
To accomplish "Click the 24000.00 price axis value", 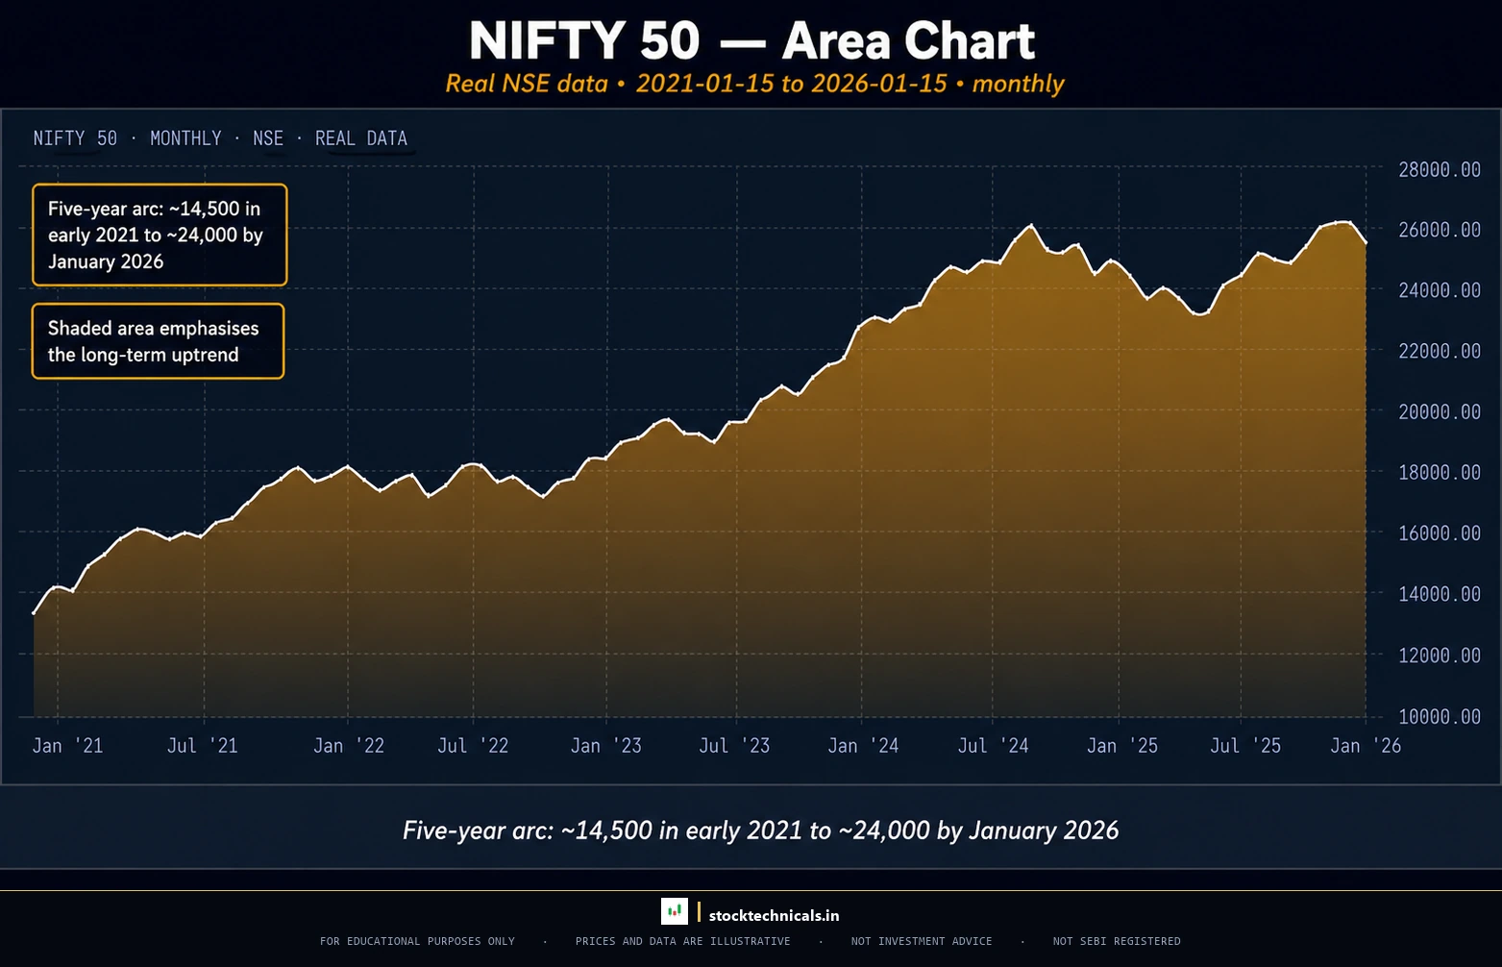I will click(x=1439, y=290).
